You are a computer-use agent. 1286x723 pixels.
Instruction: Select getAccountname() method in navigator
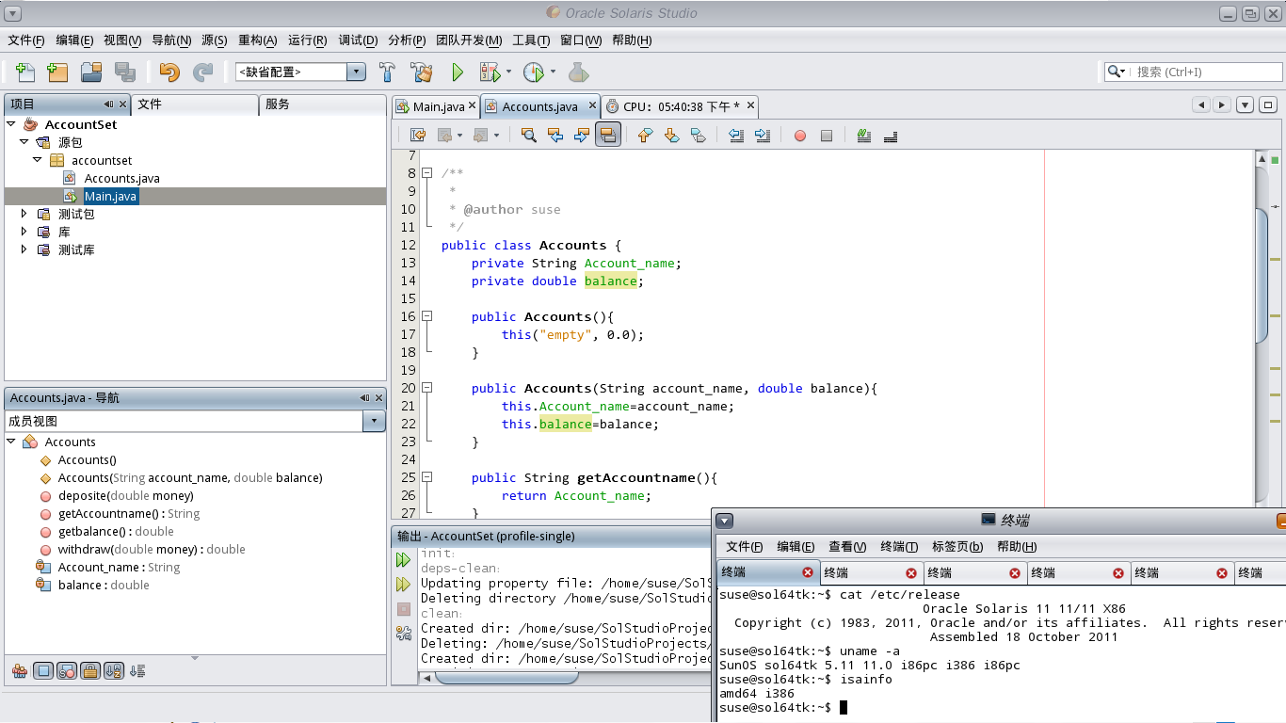pyautogui.click(x=120, y=513)
